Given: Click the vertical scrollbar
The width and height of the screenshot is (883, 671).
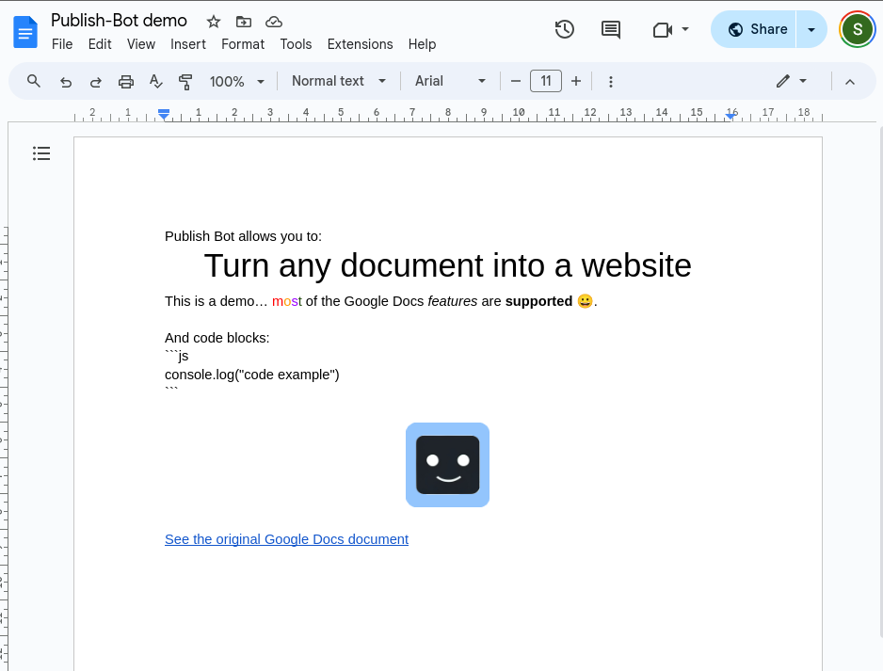Looking at the screenshot, I should (880, 383).
